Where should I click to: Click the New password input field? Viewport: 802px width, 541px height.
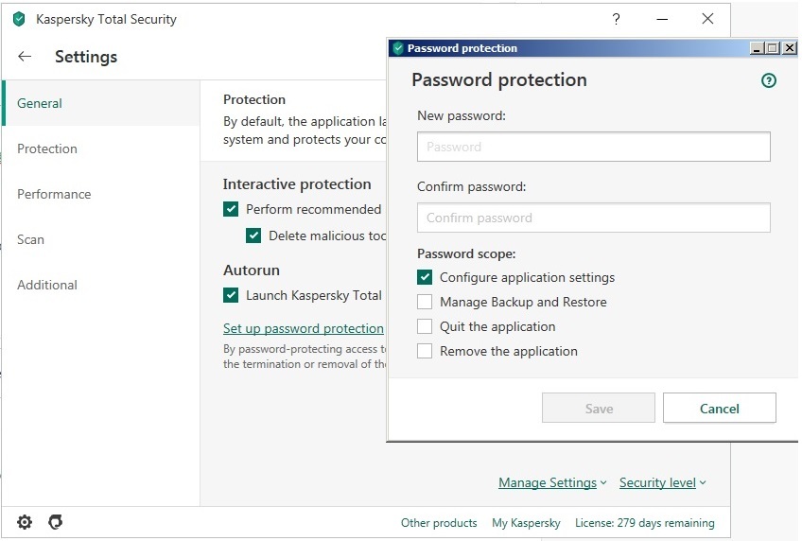pyautogui.click(x=593, y=147)
